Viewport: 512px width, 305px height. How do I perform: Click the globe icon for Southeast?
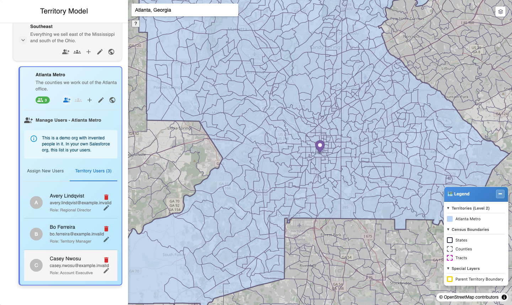click(111, 52)
